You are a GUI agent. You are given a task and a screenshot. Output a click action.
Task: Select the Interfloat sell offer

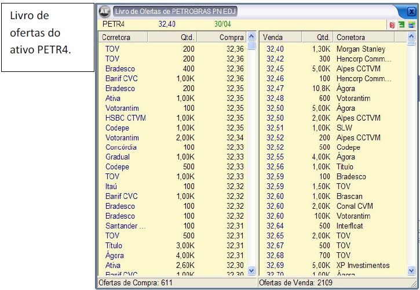pyautogui.click(x=333, y=226)
